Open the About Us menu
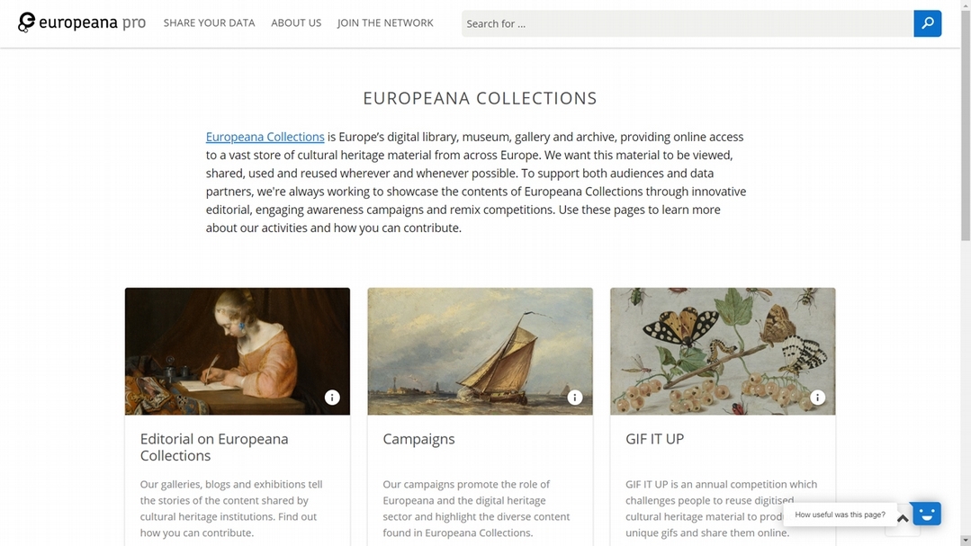 click(296, 22)
